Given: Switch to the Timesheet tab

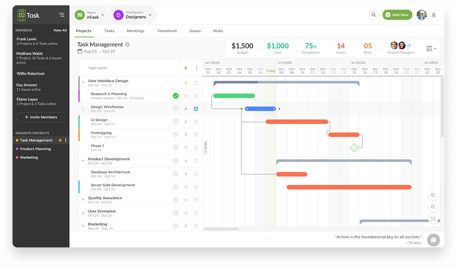Looking at the screenshot, I should coord(167,31).
